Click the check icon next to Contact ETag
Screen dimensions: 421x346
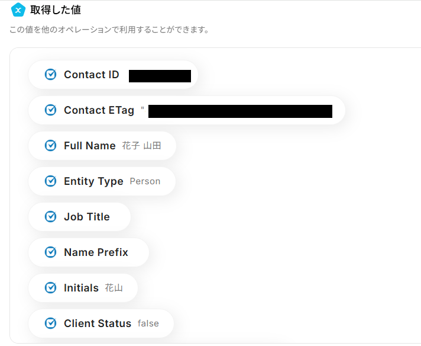coord(51,110)
